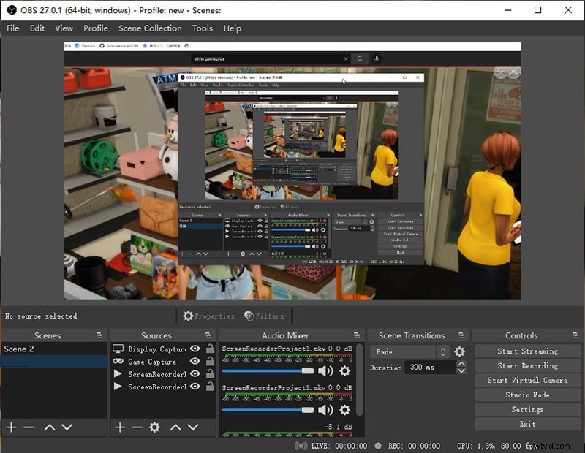Viewport: 585px width, 453px height.
Task: Open the Sources panel menu icon
Action: pyautogui.click(x=208, y=335)
